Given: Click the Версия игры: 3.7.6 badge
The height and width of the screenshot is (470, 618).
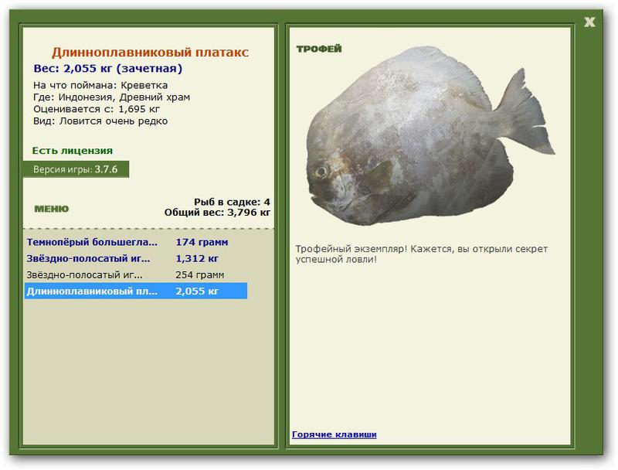Looking at the screenshot, I should (76, 169).
